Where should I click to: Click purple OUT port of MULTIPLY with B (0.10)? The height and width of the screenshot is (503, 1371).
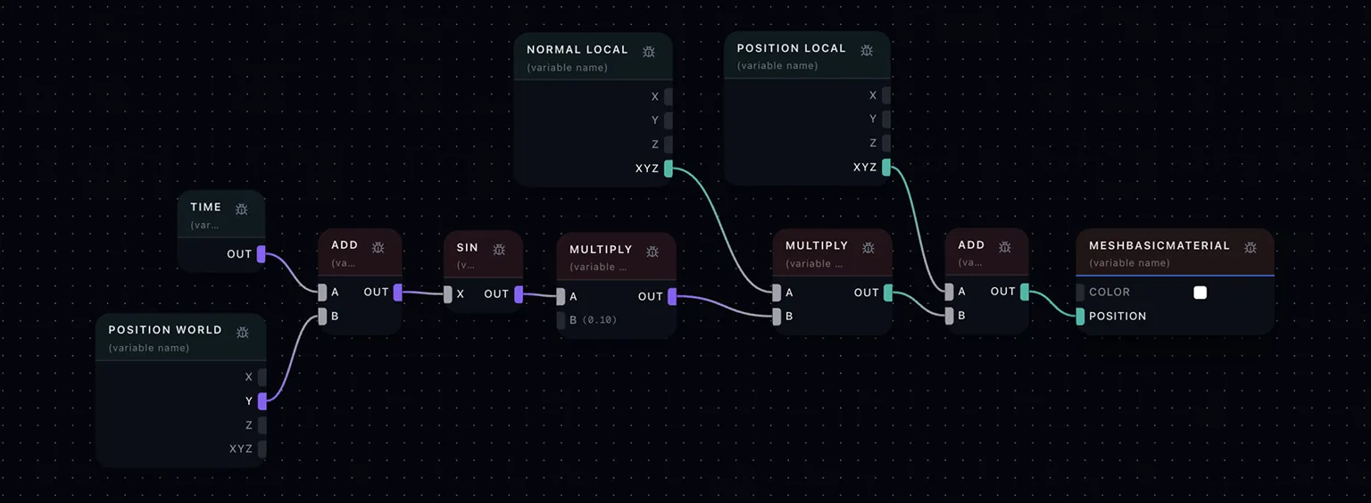click(x=672, y=297)
